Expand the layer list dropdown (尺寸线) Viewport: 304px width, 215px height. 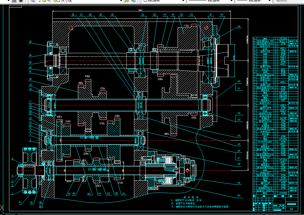[x=121, y=1]
